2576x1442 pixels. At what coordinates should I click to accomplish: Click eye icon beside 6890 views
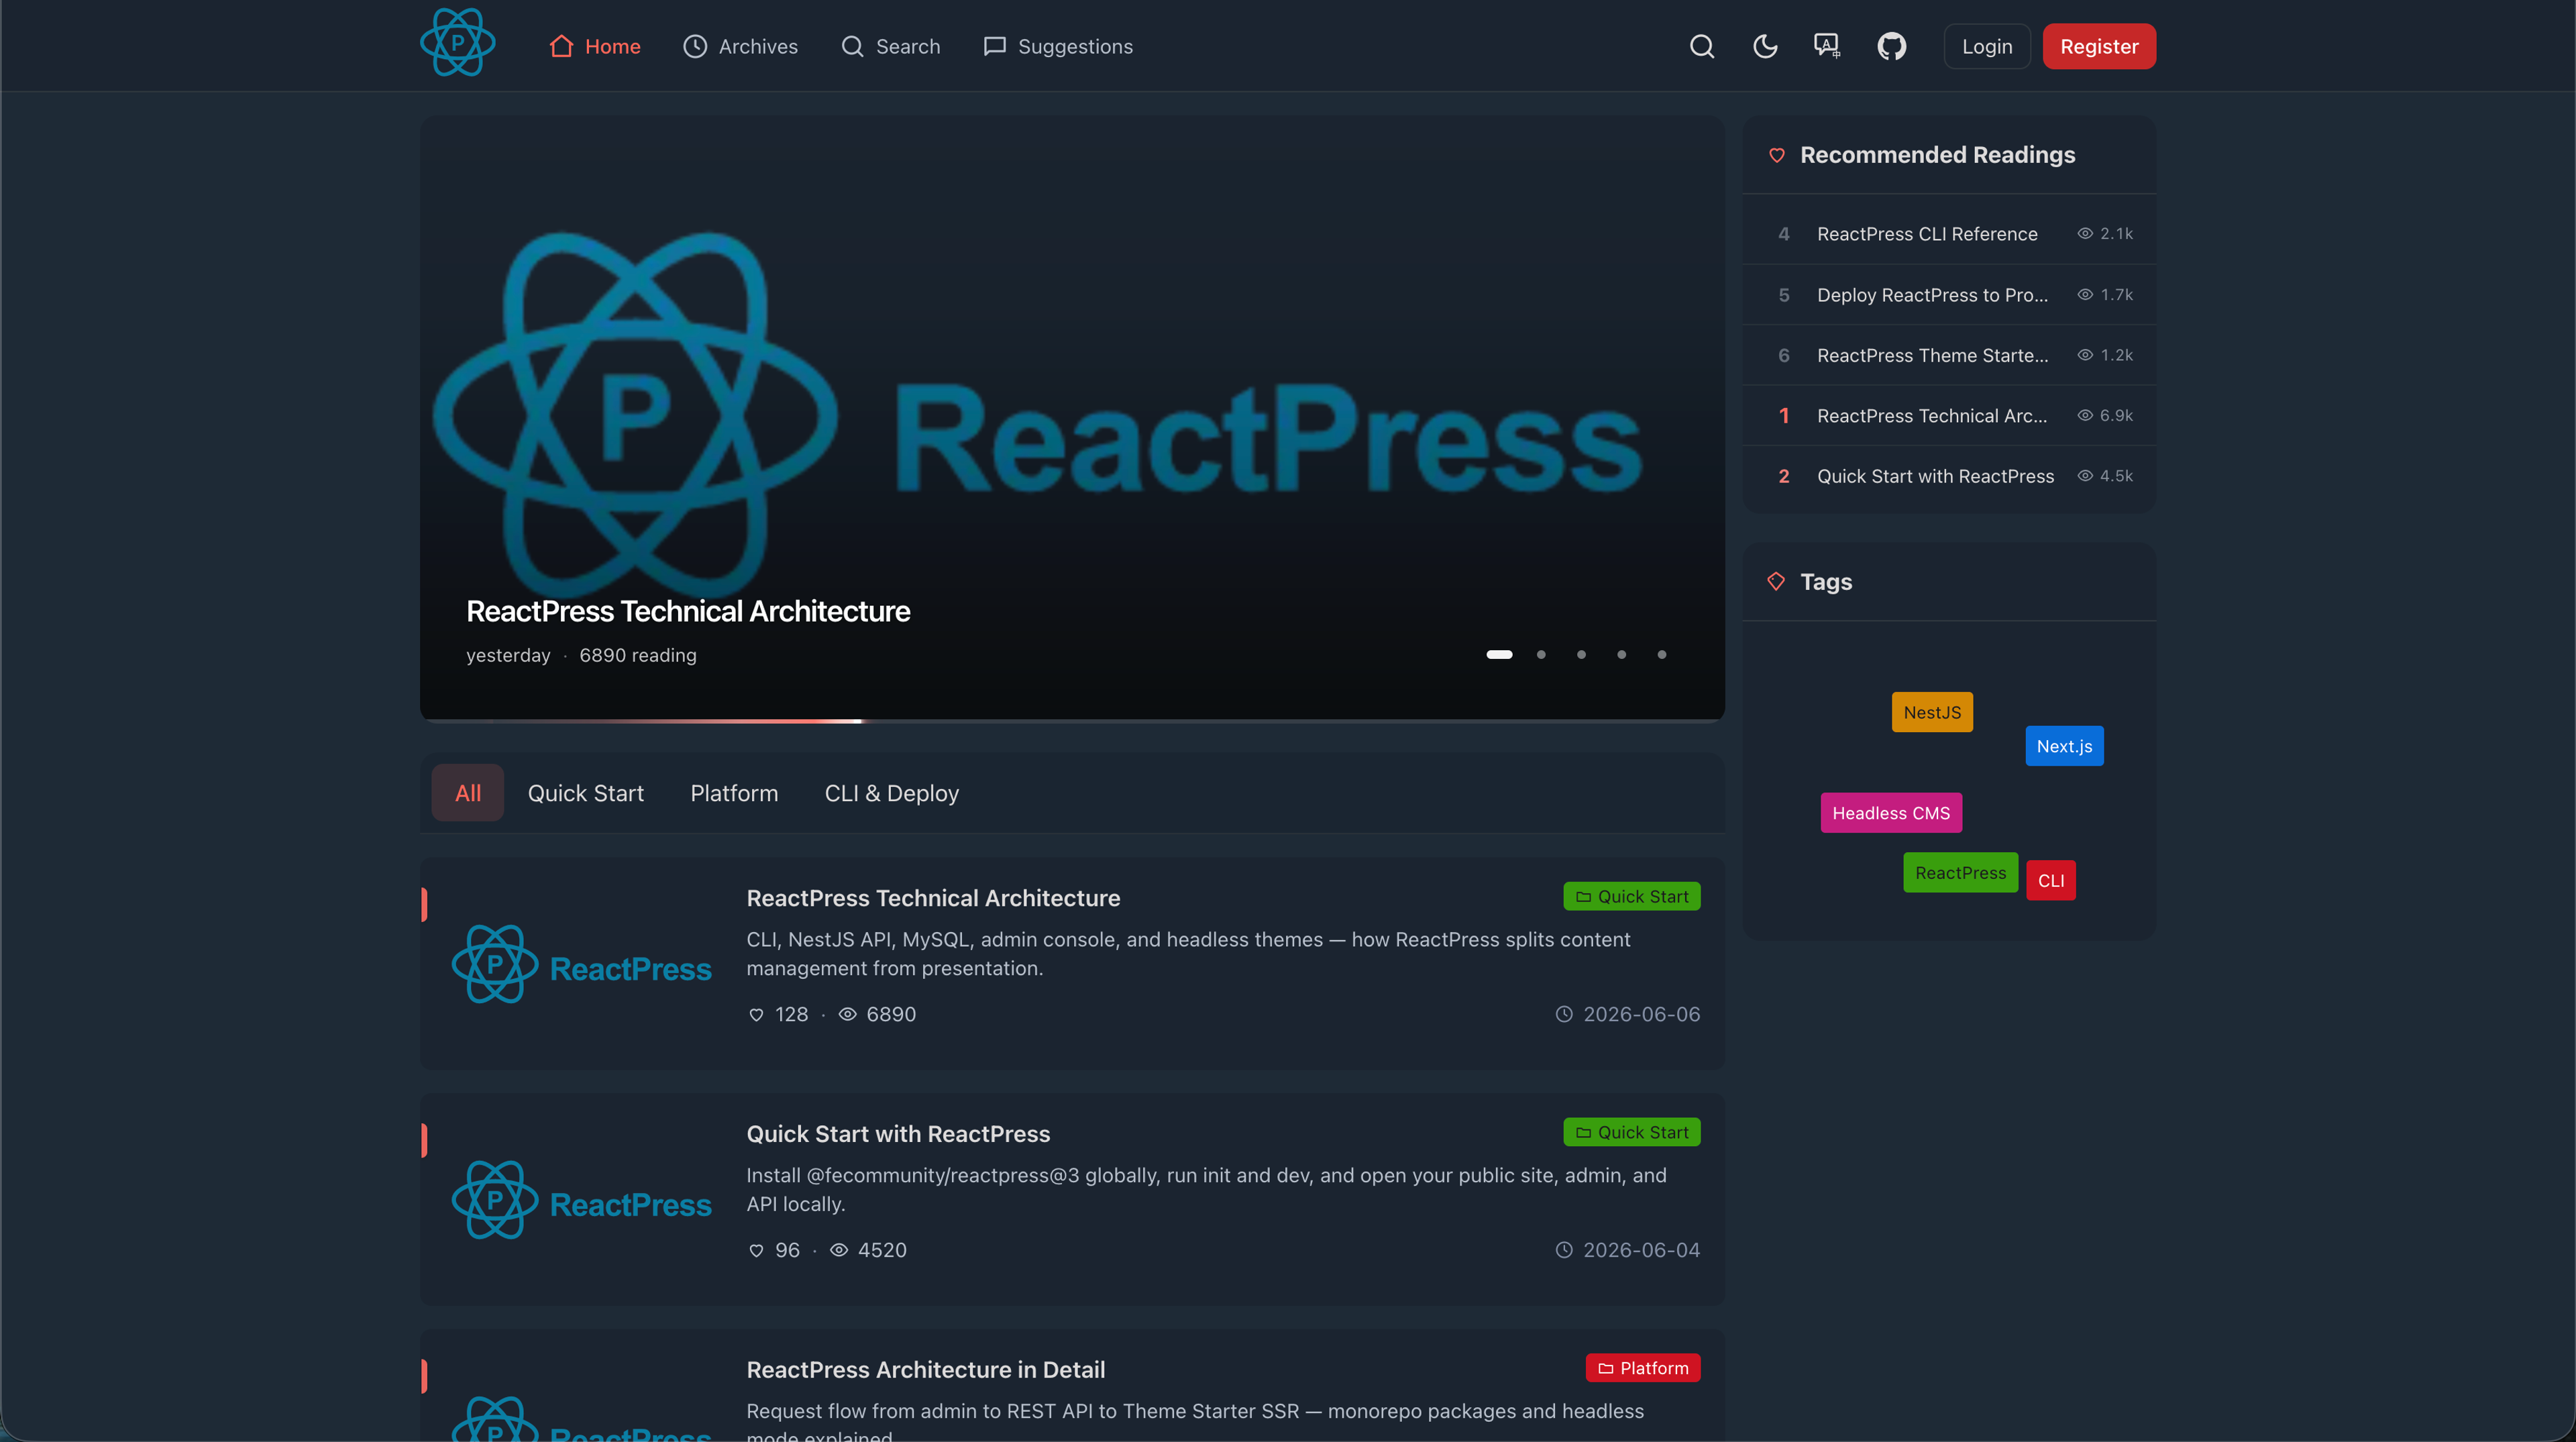pos(847,1015)
